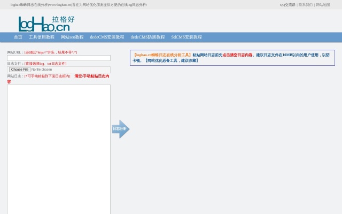Open the 网站地图 header link
This screenshot has width=342, height=214.
point(323,5)
